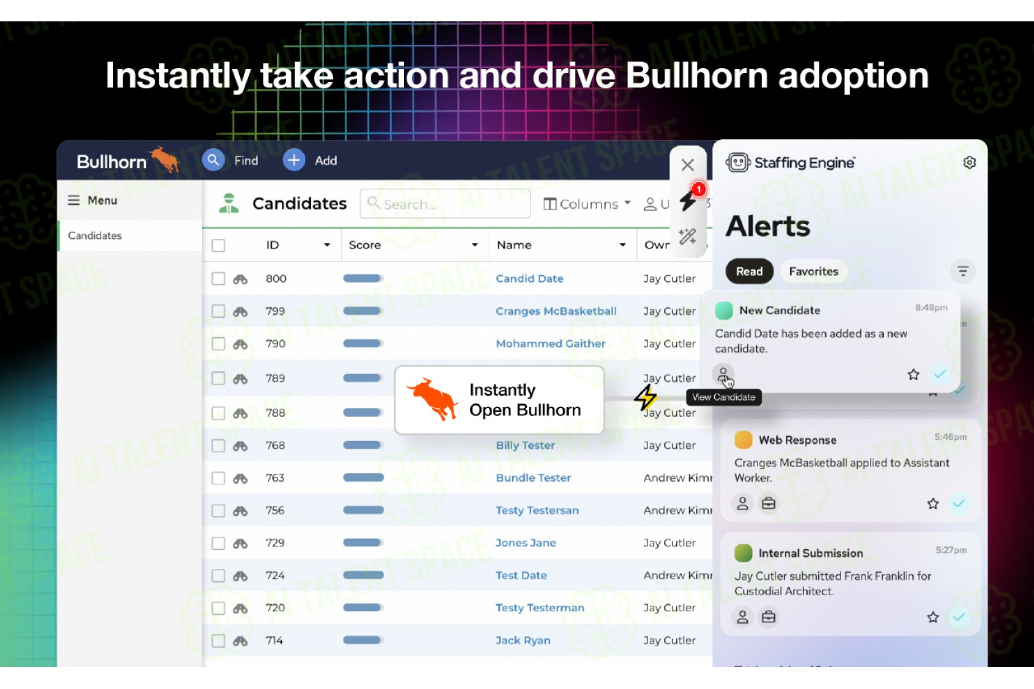1034x689 pixels.
Task: Check the box for candidate 768
Action: click(x=219, y=446)
